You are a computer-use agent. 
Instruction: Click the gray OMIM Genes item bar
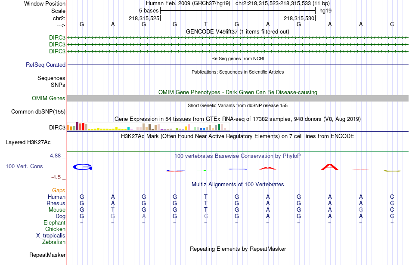click(238, 98)
